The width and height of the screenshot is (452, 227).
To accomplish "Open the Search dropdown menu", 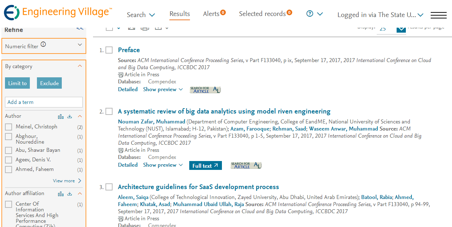I will (x=141, y=15).
